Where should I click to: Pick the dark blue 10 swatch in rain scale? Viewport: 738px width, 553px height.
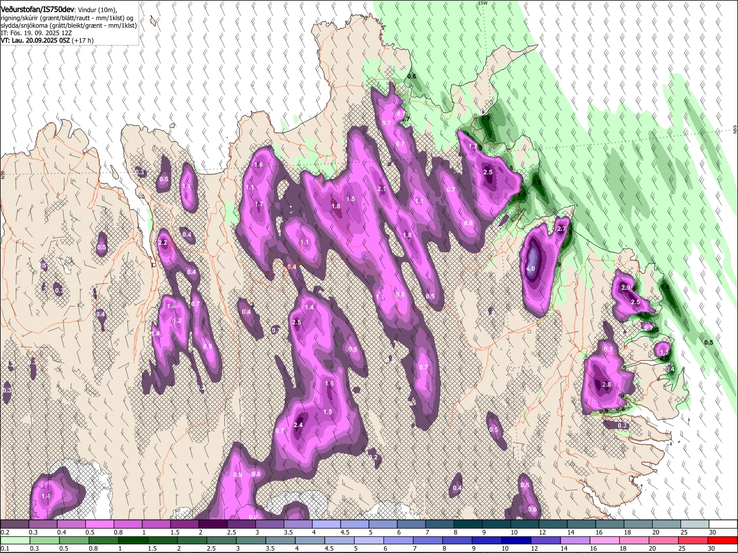pos(517,540)
